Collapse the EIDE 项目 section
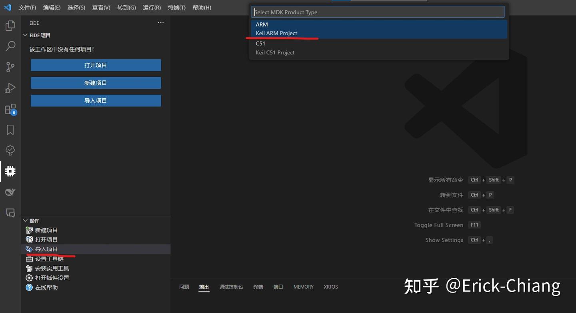This screenshot has width=576, height=313. 25,35
